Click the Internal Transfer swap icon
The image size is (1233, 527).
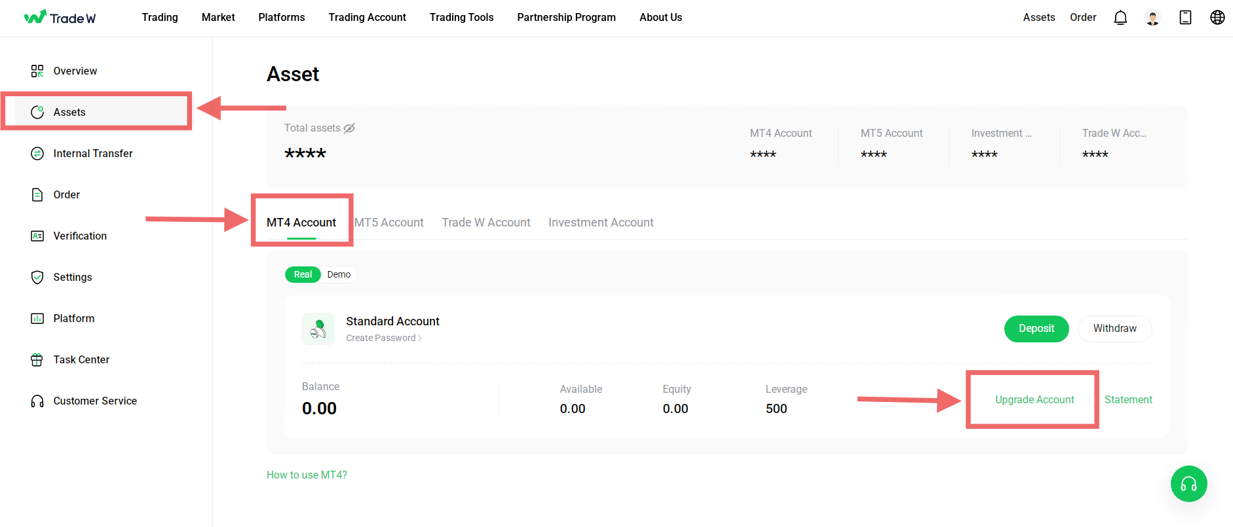(37, 153)
